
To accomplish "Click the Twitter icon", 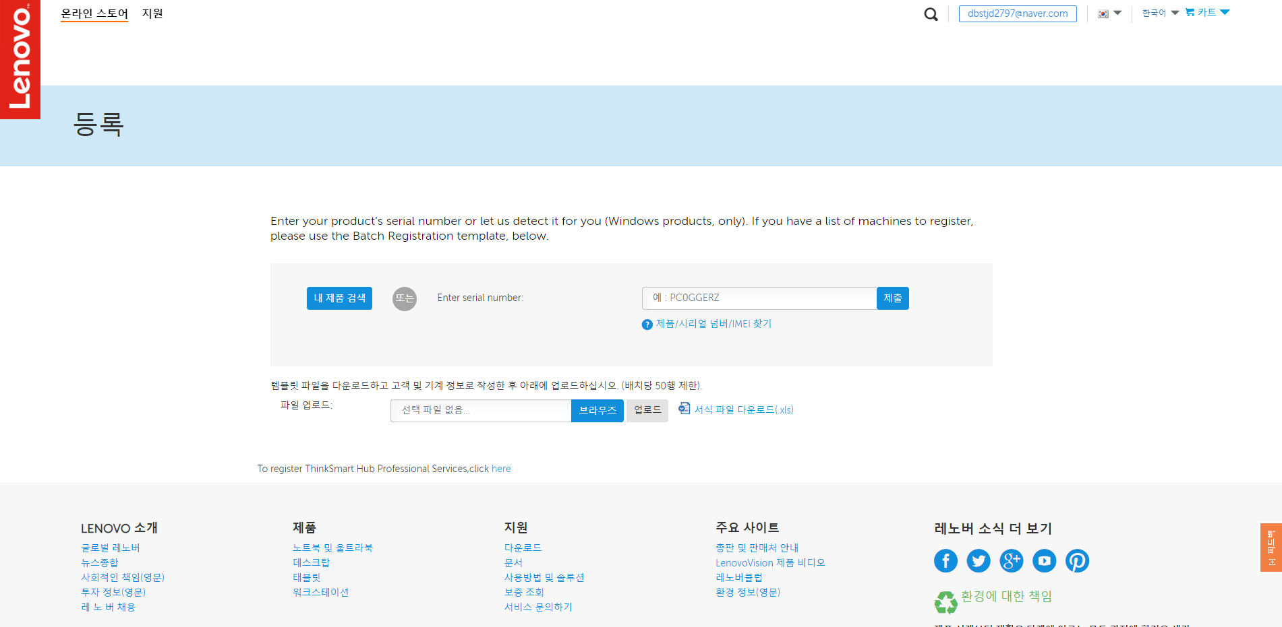I will (979, 560).
